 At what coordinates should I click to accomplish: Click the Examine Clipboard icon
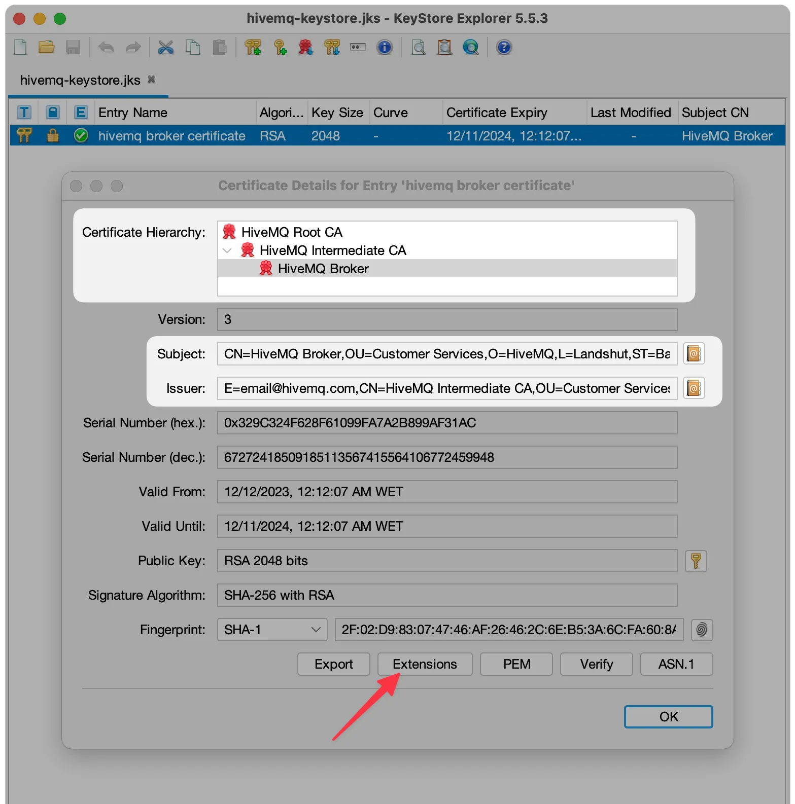tap(444, 48)
